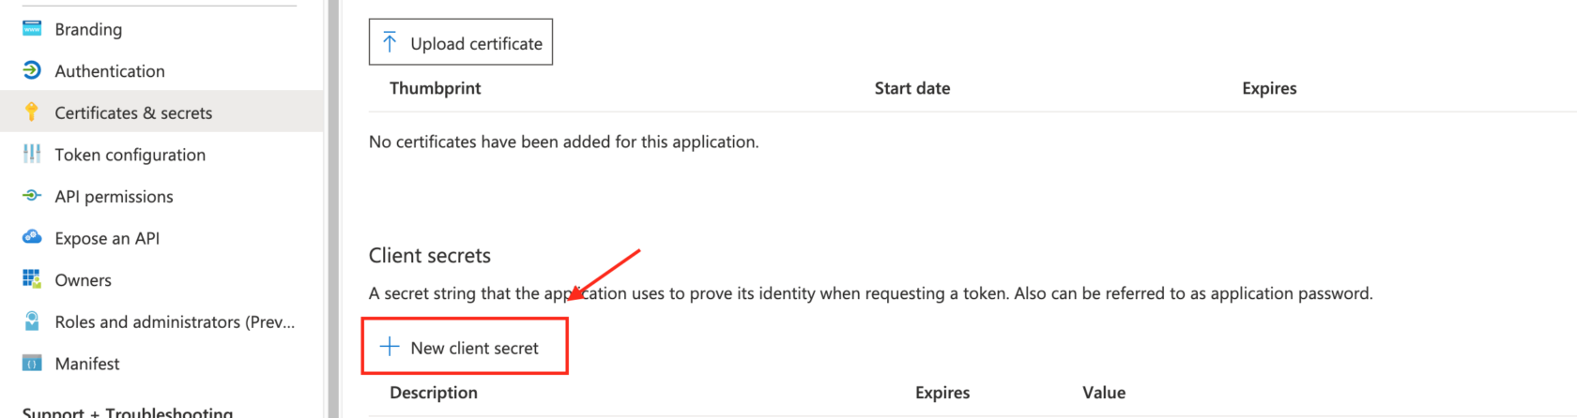Viewport: 1577px width, 418px height.
Task: Click the Owners grid icon
Action: [32, 279]
